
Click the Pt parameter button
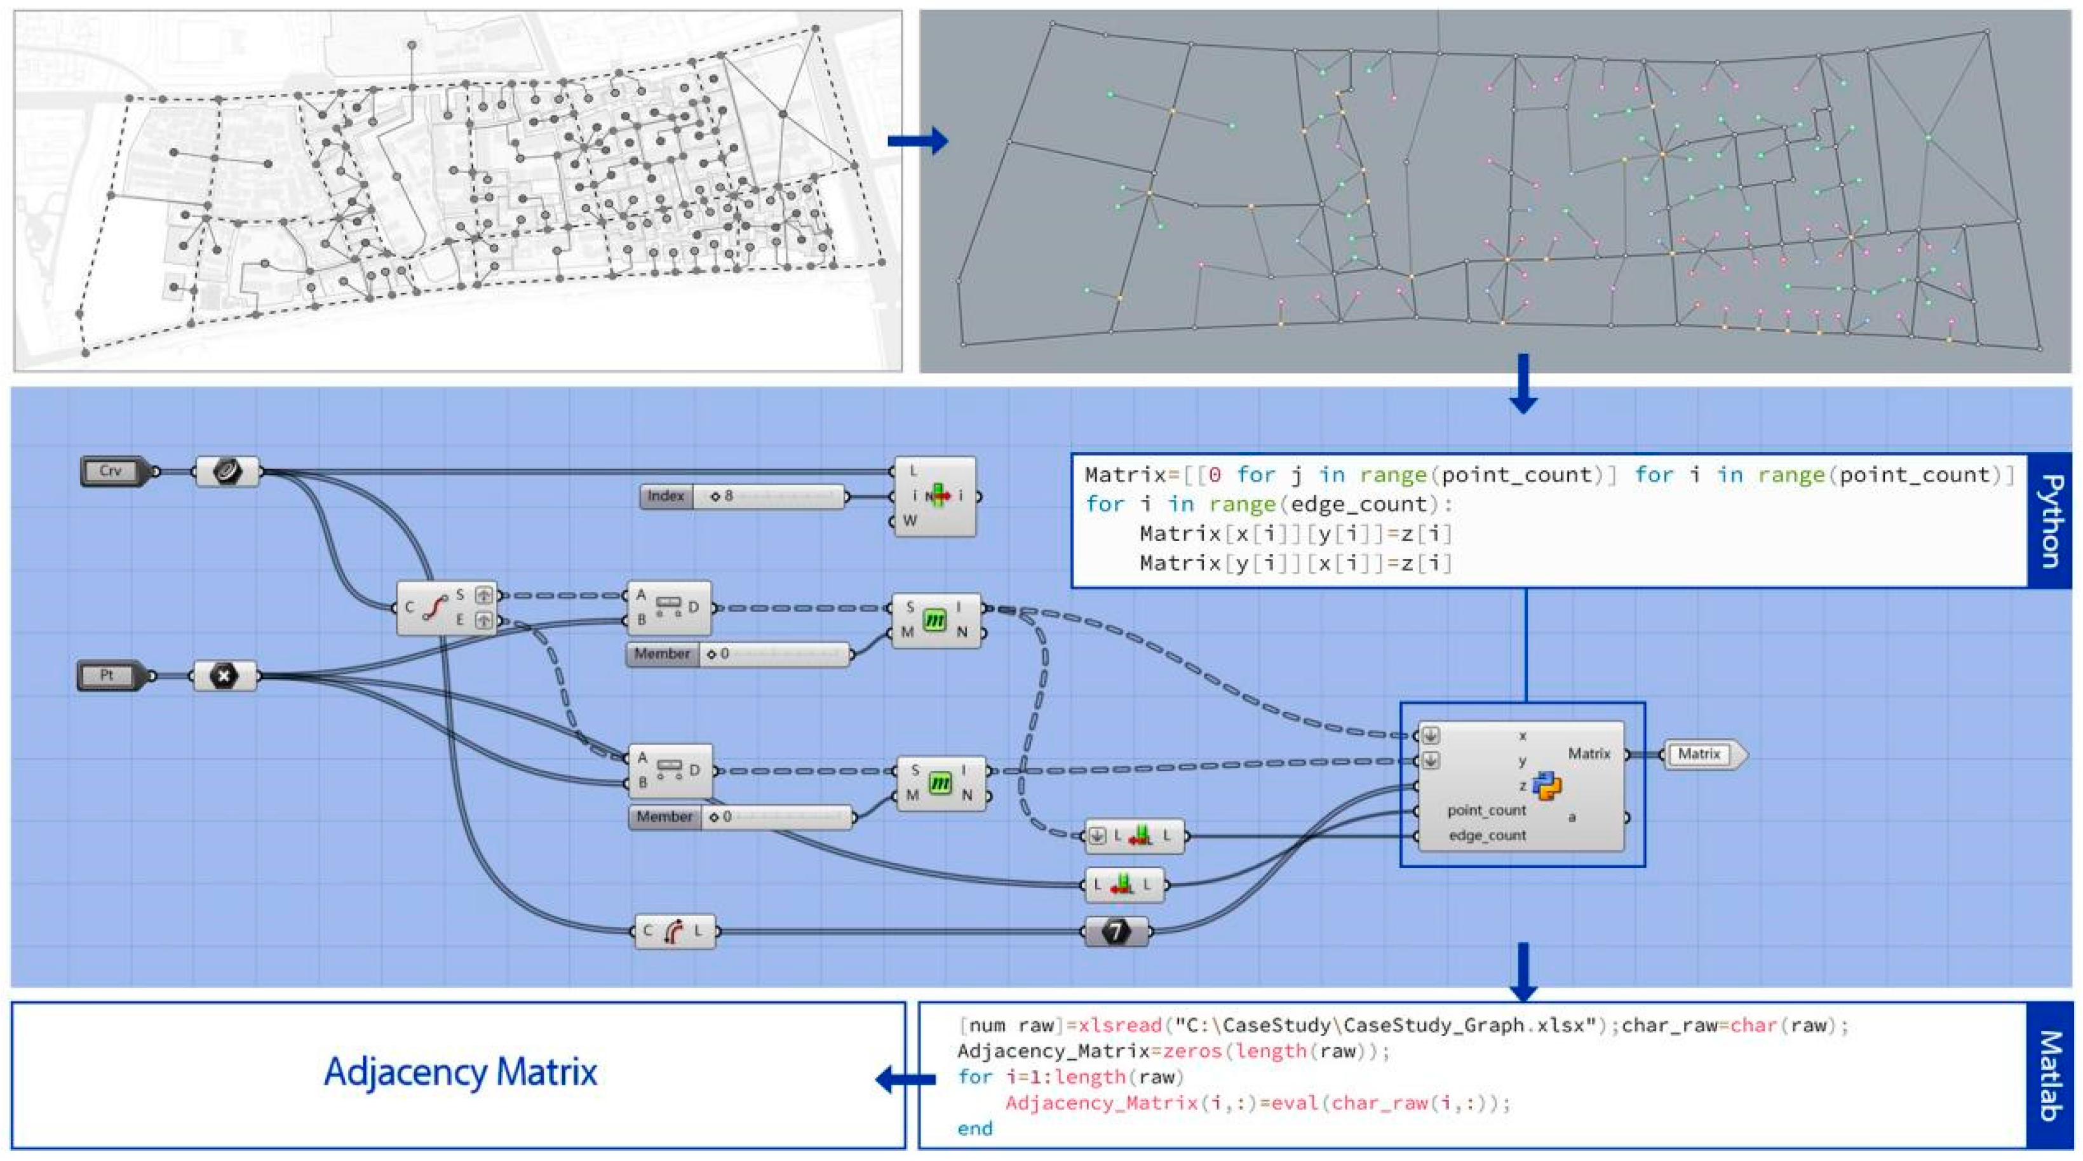click(x=107, y=675)
